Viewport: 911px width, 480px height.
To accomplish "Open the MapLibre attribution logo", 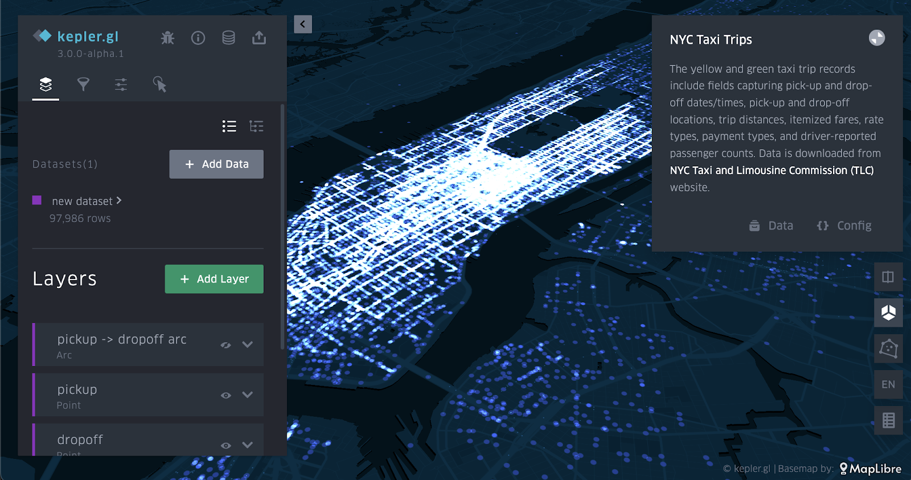I will (871, 469).
